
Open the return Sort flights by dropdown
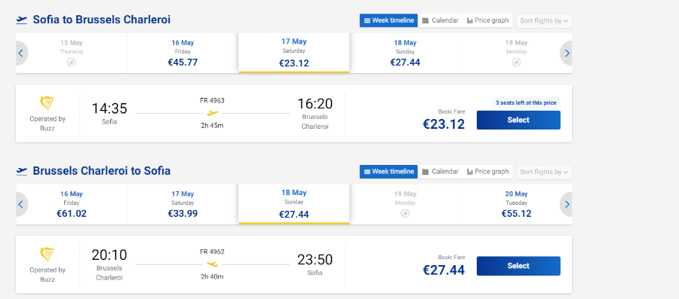tap(544, 172)
